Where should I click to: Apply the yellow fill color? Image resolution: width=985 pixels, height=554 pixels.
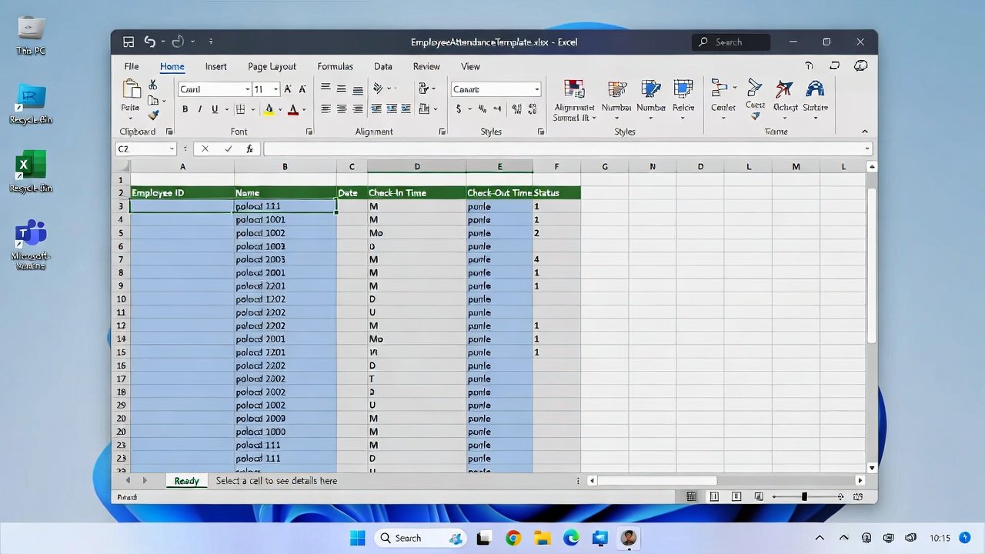coord(269,110)
